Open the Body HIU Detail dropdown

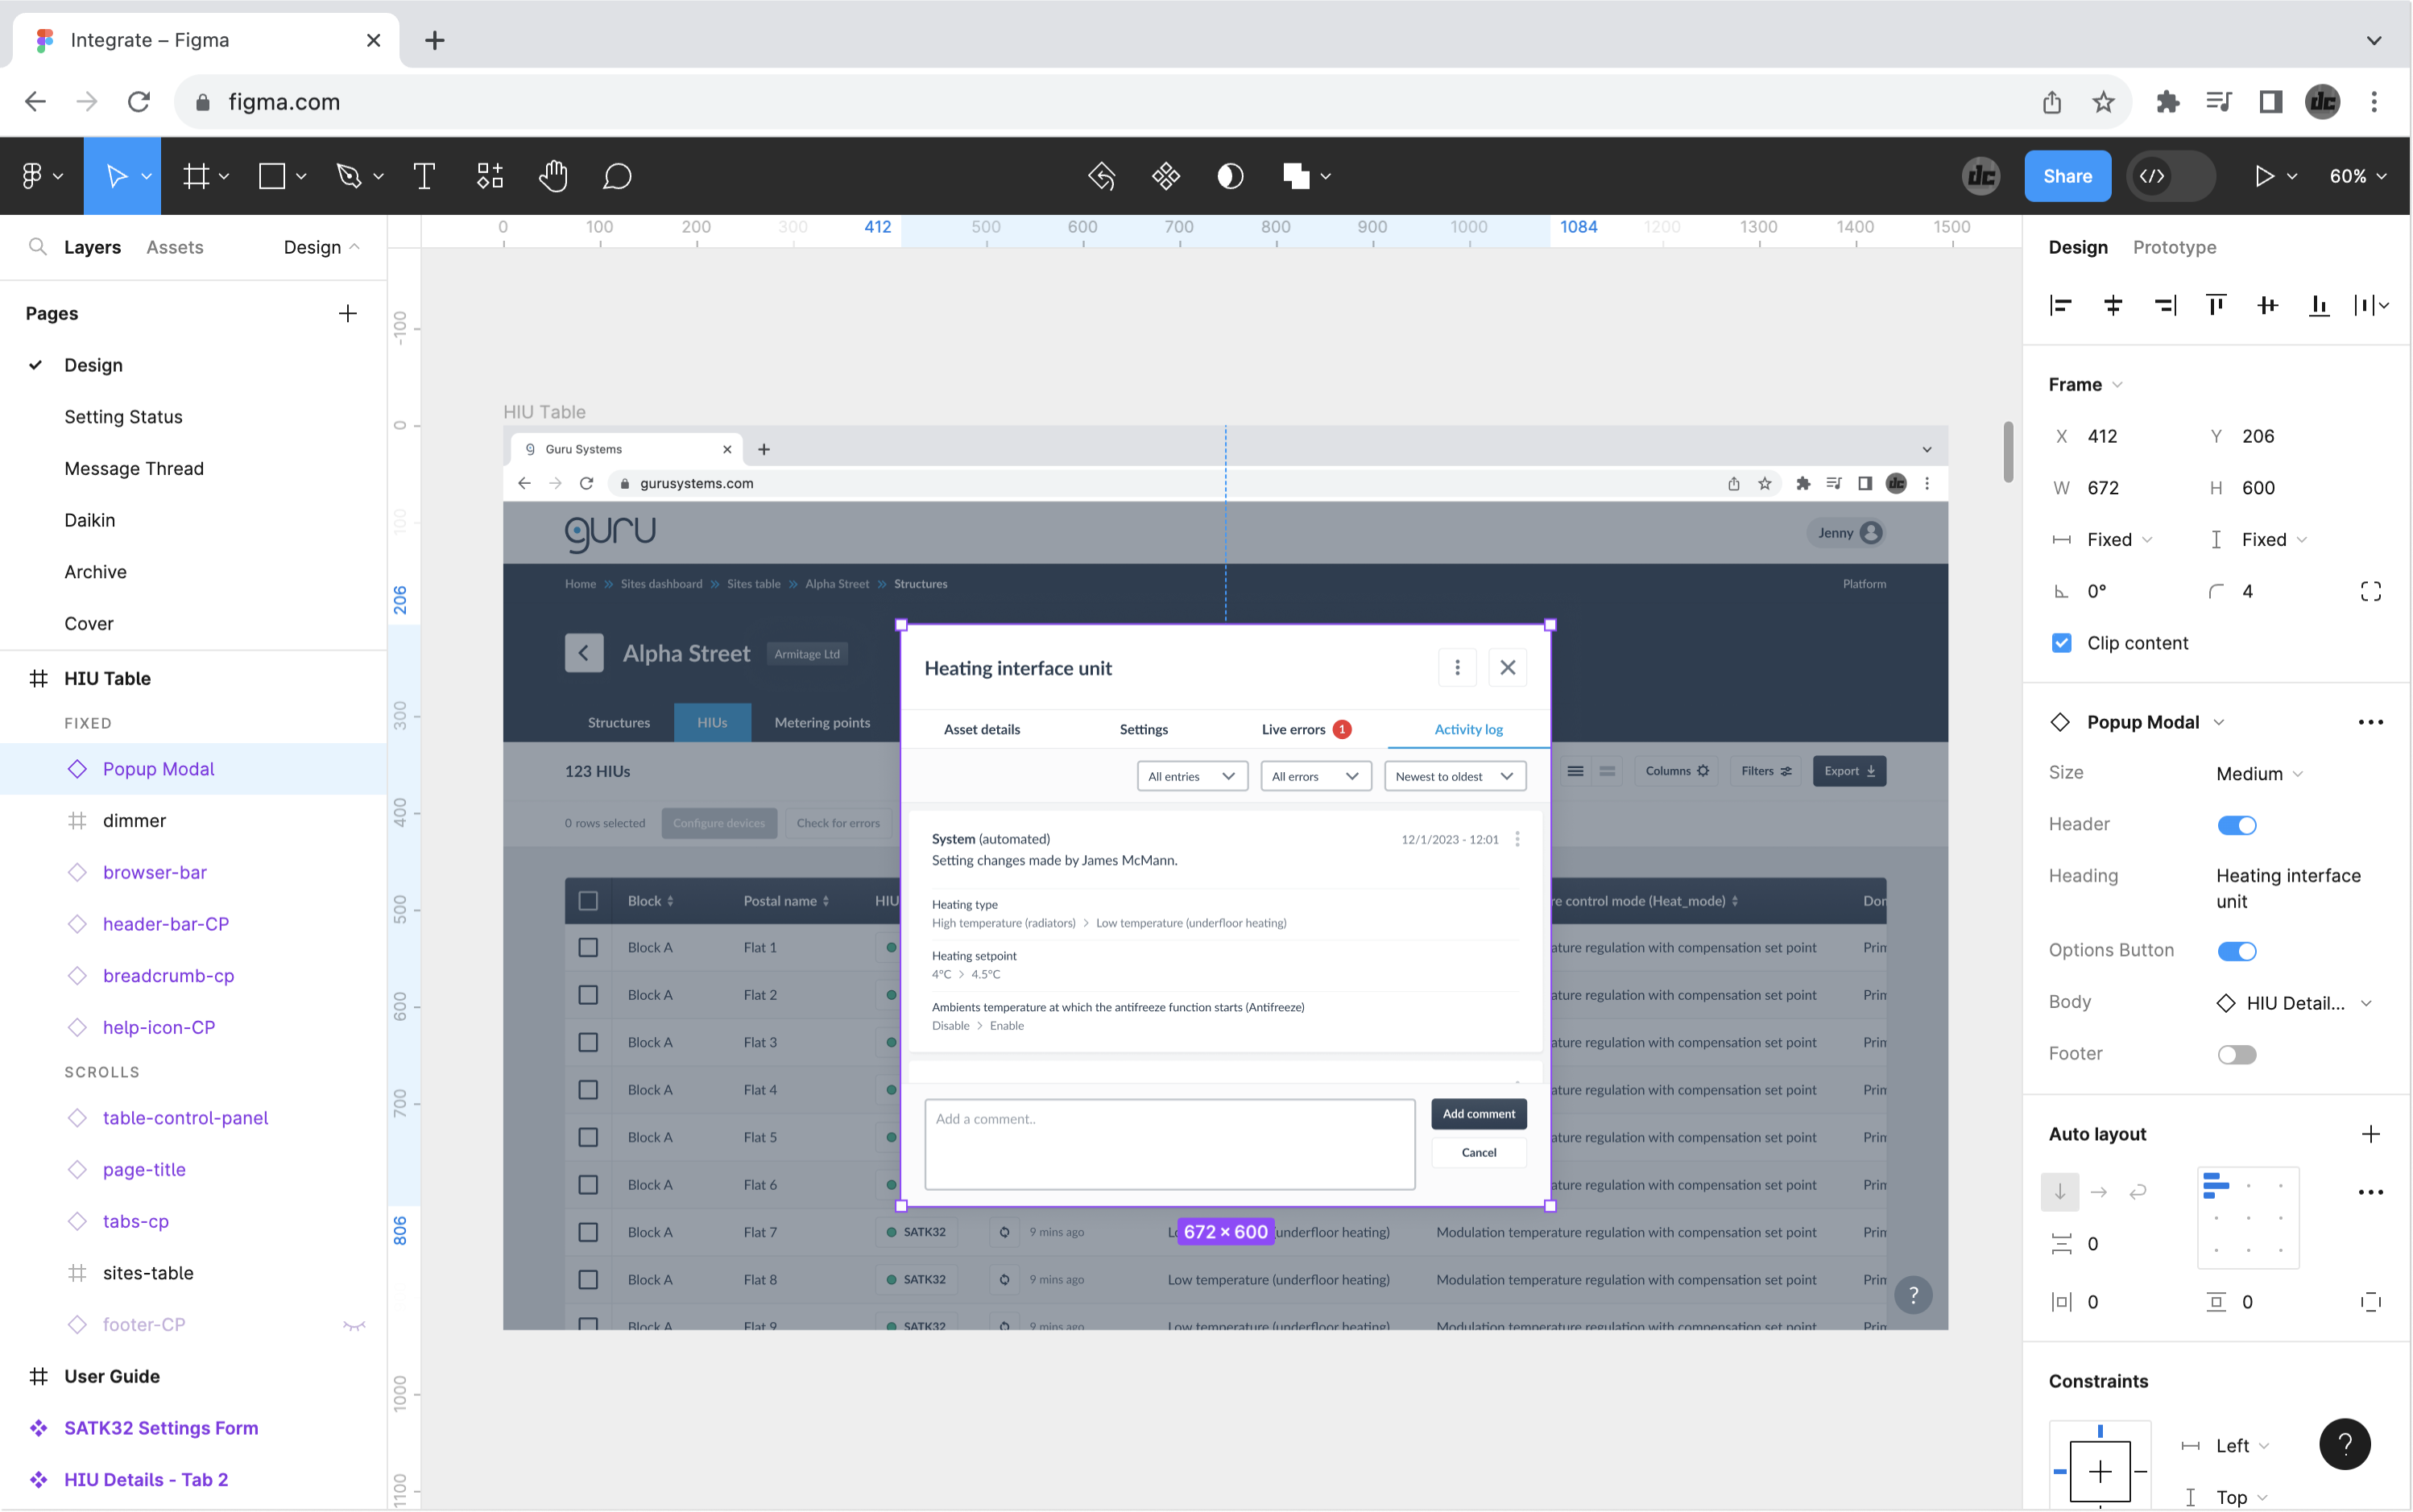coord(2294,1003)
